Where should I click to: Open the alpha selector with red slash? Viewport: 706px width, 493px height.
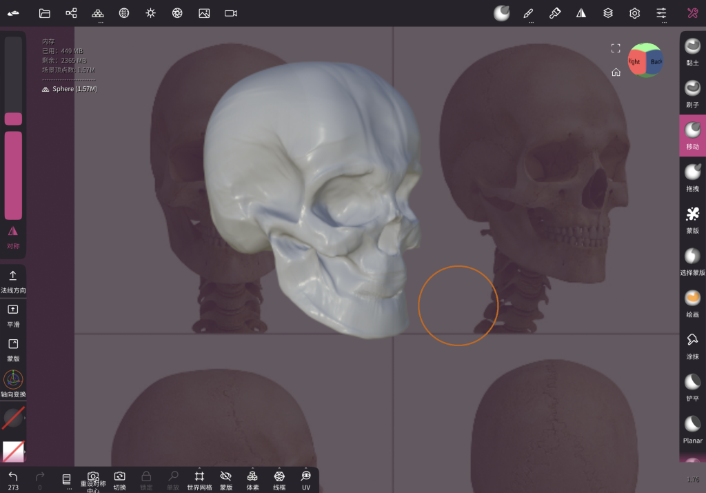pyautogui.click(x=13, y=418)
